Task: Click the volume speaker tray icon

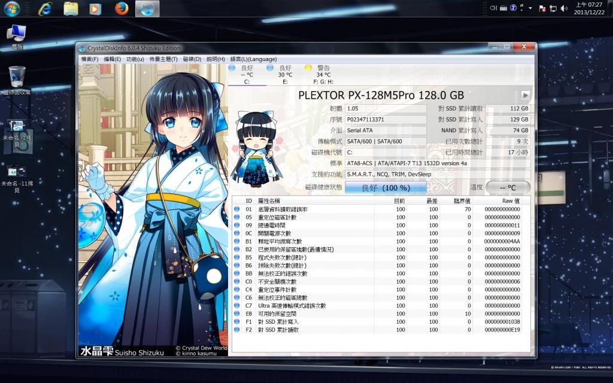Action: click(x=564, y=8)
